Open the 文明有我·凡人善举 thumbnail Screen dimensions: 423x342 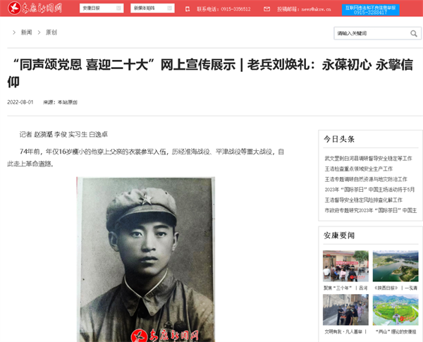(x=345, y=310)
